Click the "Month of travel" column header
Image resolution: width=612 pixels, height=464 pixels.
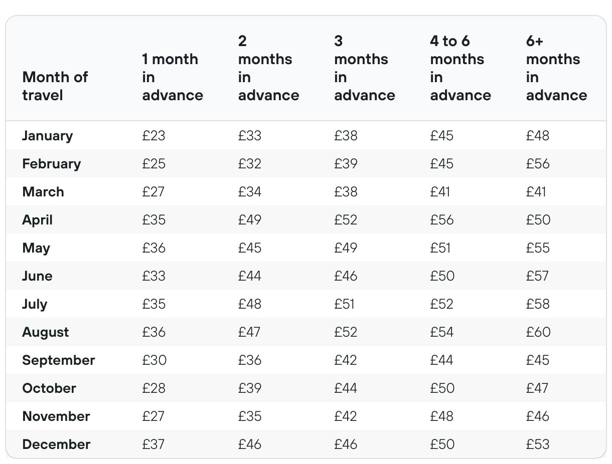55,86
